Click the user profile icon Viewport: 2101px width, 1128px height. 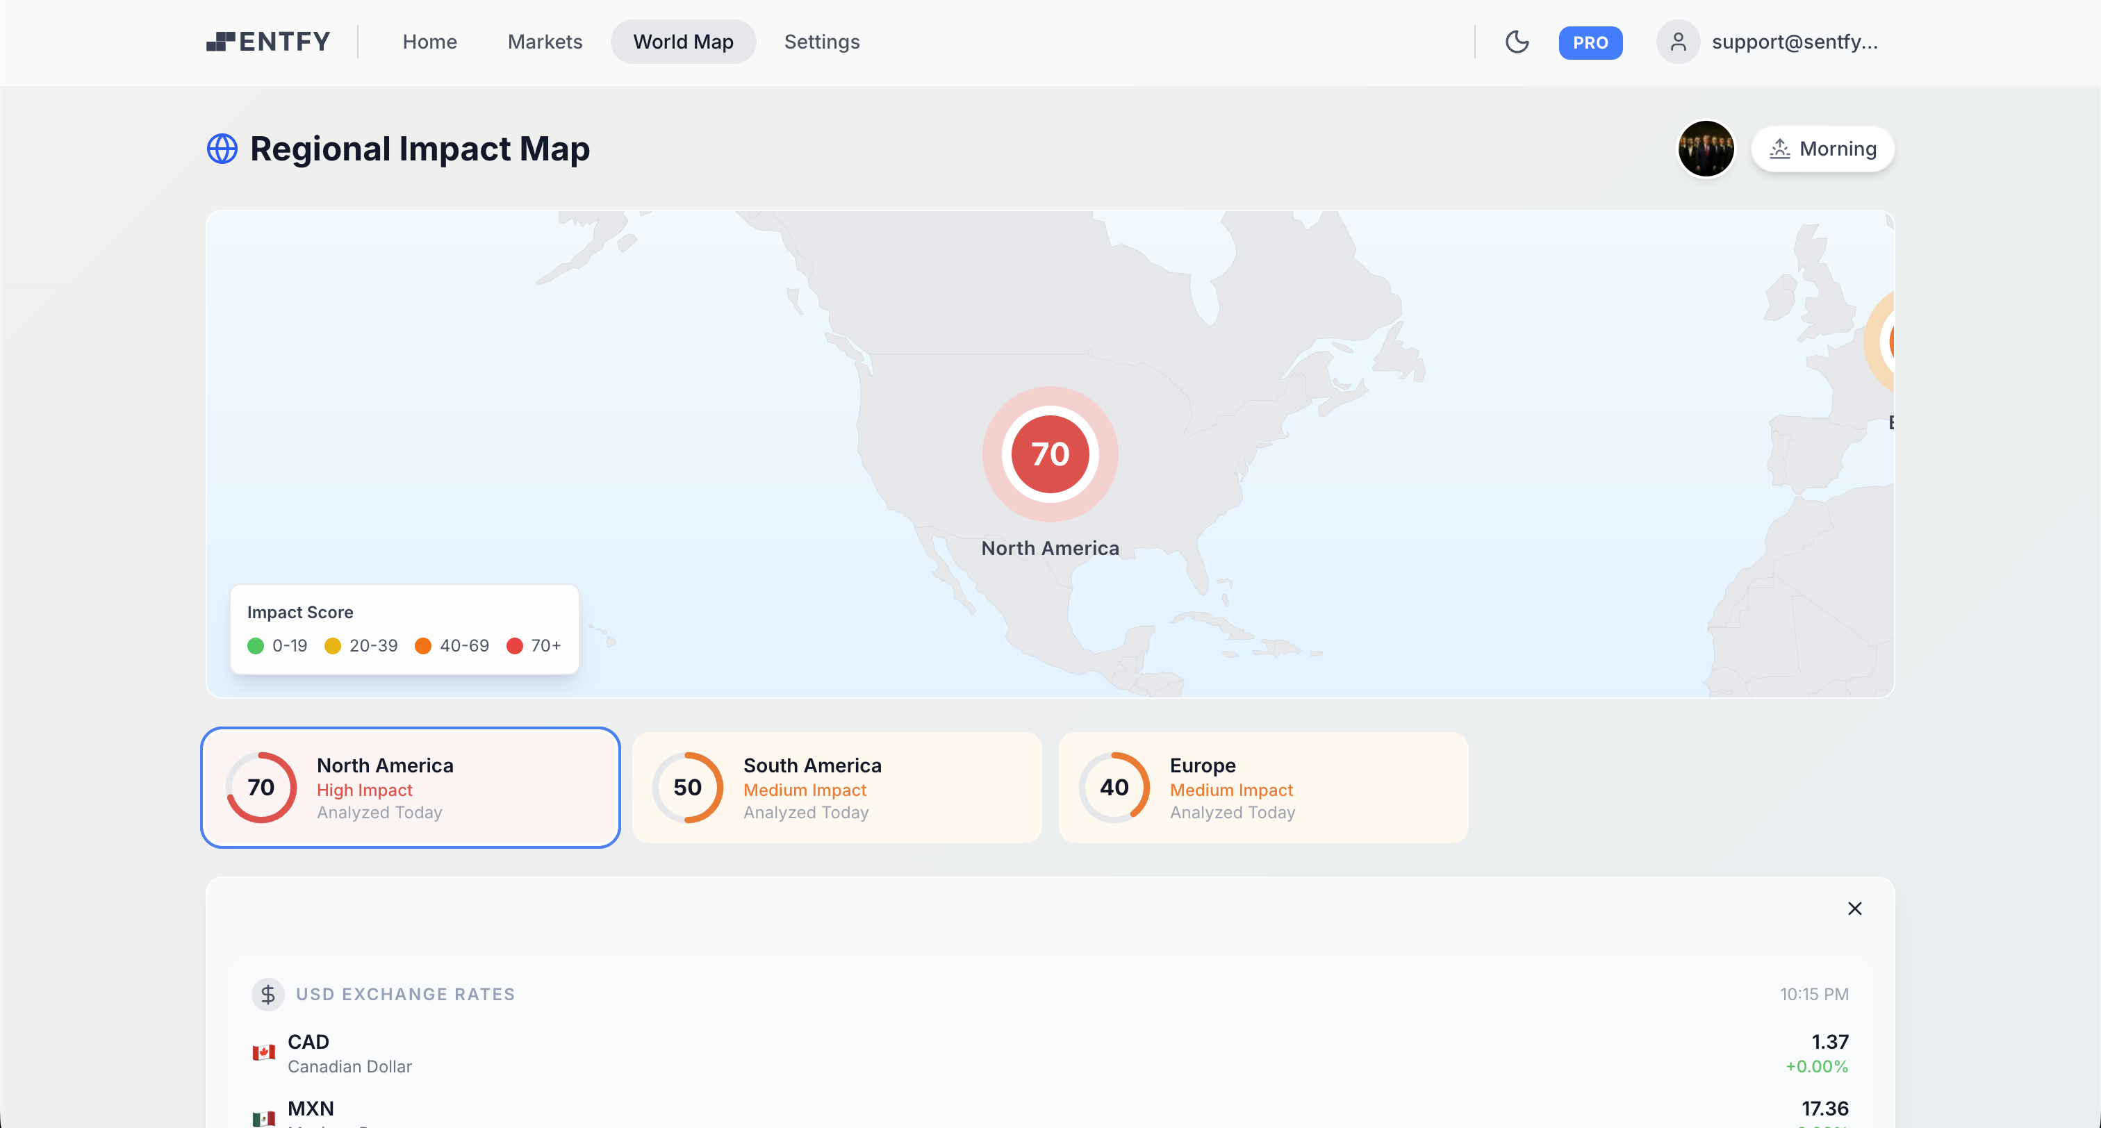(x=1678, y=42)
